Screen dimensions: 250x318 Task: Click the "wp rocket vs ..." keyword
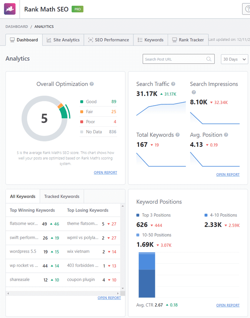point(24,265)
